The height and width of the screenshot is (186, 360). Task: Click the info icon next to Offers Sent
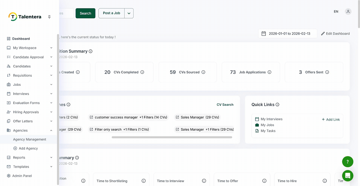(327, 72)
